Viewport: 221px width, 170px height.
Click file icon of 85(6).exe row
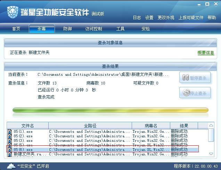(x=10, y=150)
